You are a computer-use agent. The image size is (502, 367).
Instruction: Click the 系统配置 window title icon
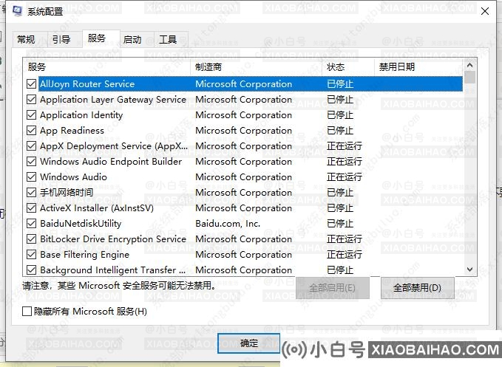(17, 11)
